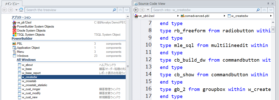The image size is (279, 100).
Task: Click the ve_pb12sol application icon in treeview
Action: pyautogui.click(x=14, y=22)
